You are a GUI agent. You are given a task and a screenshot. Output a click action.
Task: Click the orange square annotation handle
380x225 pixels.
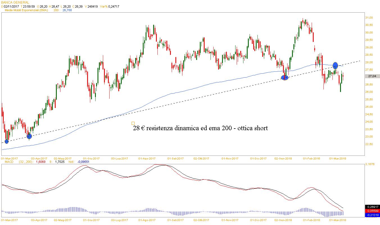pos(133,123)
